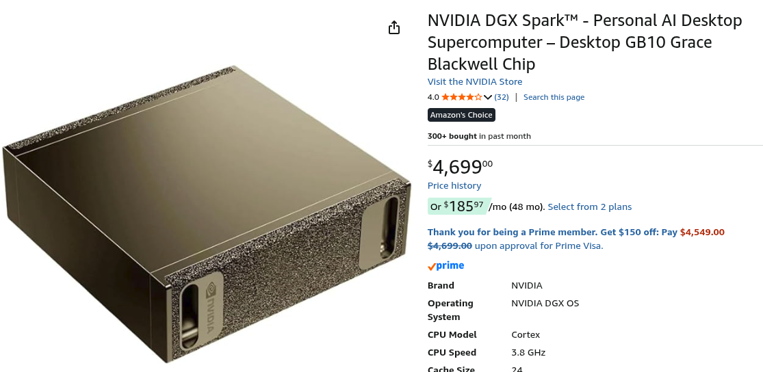763x372 pixels.
Task: Visit the NVIDIA Store
Action: point(475,82)
